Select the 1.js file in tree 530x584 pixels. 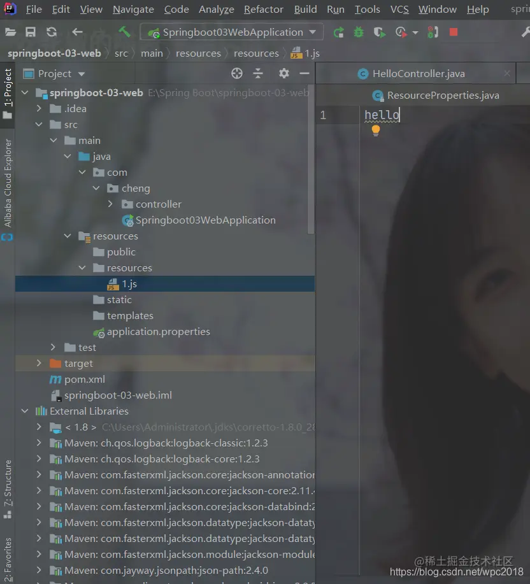pos(165,284)
